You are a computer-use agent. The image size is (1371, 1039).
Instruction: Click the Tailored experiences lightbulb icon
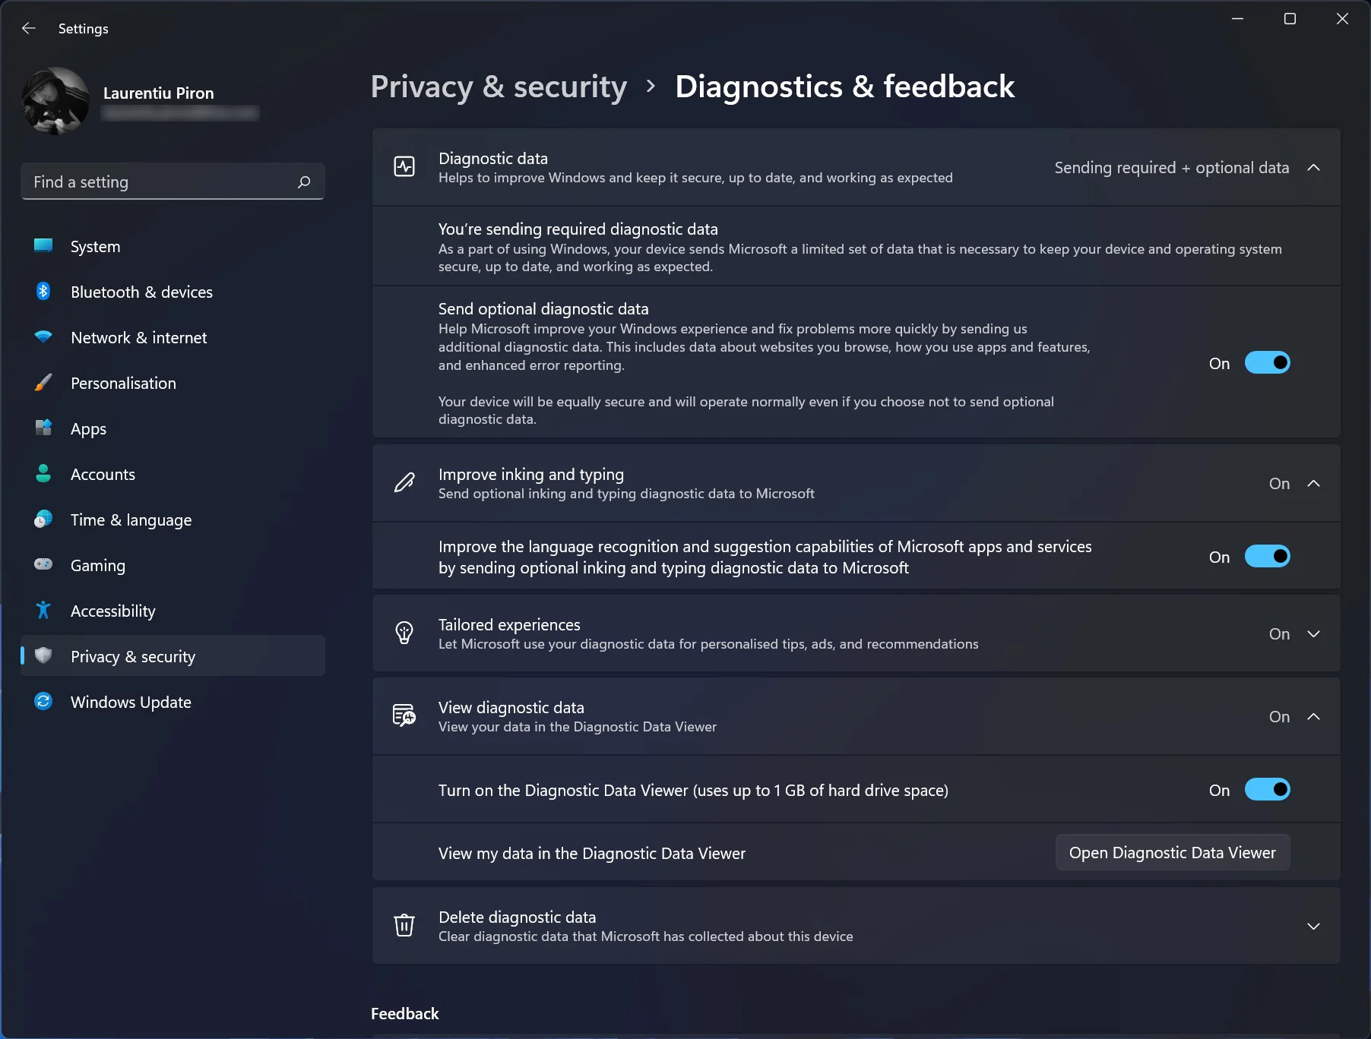click(404, 633)
